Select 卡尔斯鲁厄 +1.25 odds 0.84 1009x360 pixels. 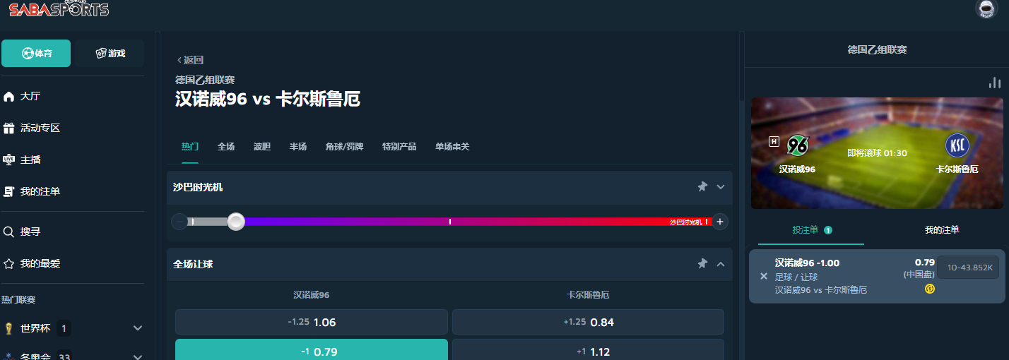tap(588, 322)
